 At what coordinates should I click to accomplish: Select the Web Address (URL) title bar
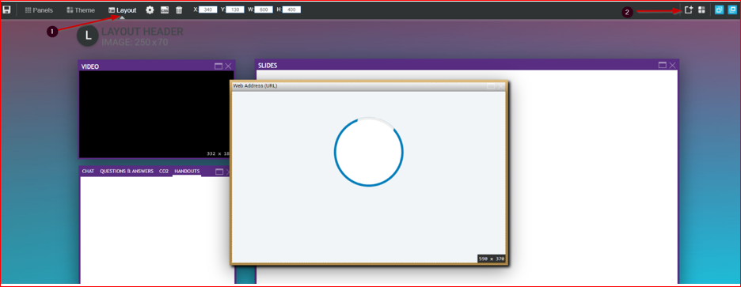point(369,86)
